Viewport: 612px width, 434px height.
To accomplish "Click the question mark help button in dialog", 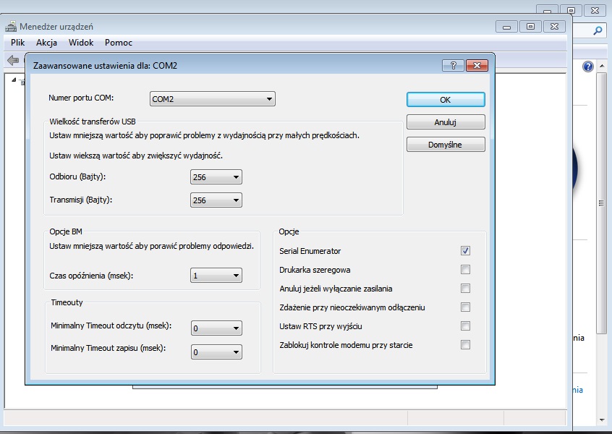I will point(453,66).
